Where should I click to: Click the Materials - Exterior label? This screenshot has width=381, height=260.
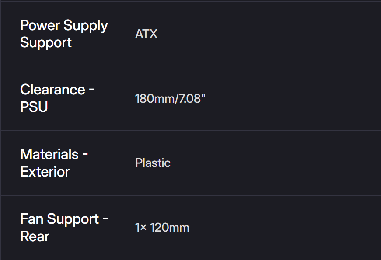(54, 163)
